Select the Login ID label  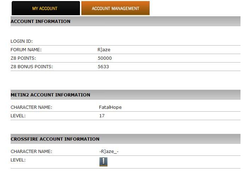click(x=22, y=41)
